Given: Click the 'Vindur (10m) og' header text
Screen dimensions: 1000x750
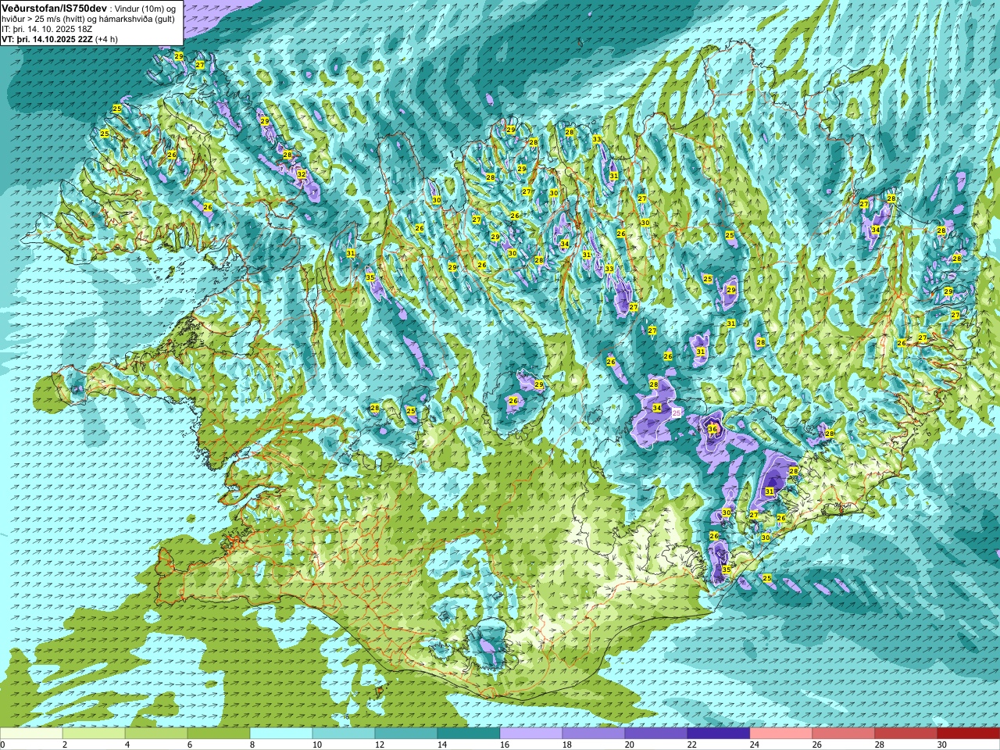Looking at the screenshot, I should [x=145, y=8].
